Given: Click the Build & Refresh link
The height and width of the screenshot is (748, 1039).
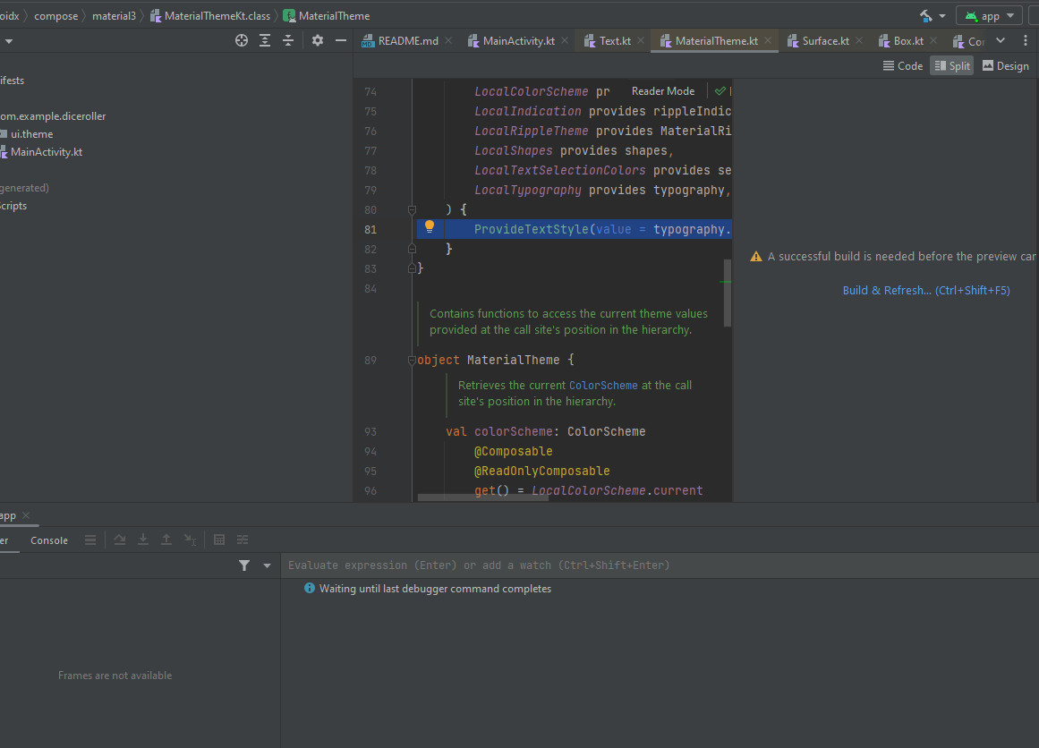Looking at the screenshot, I should pos(887,290).
